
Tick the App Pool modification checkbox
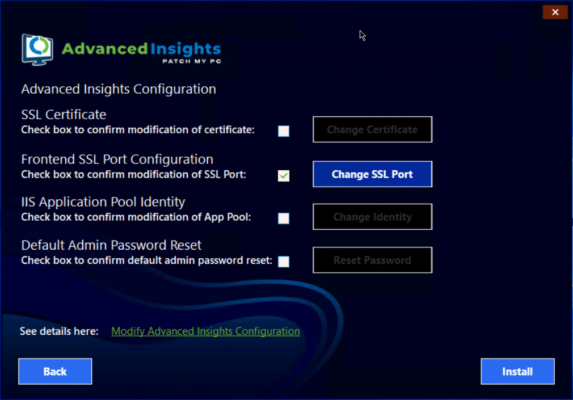284,218
